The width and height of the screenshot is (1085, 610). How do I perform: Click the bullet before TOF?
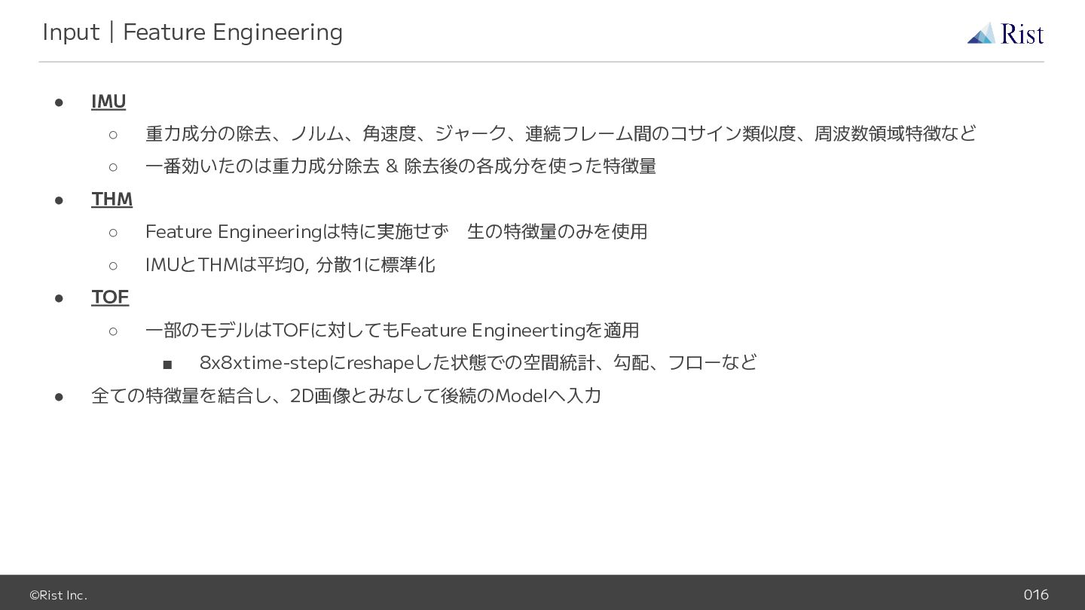(x=59, y=297)
